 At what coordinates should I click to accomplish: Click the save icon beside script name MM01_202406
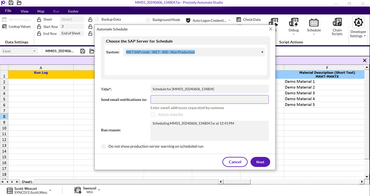click(x=83, y=51)
